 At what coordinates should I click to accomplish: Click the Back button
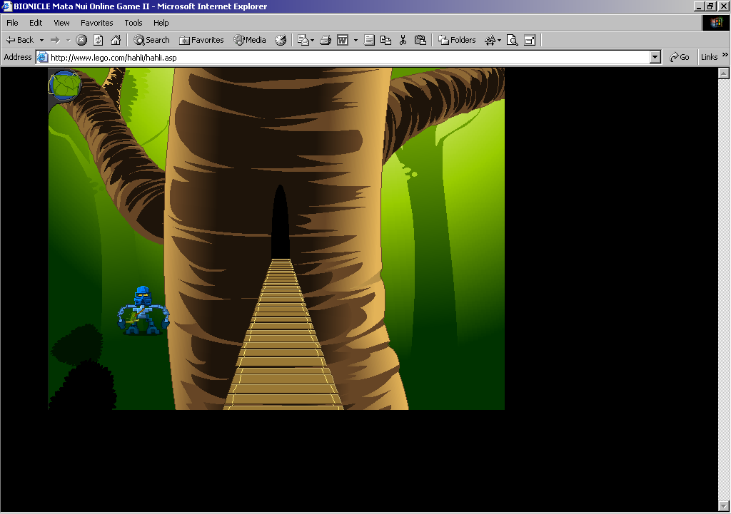tap(20, 40)
